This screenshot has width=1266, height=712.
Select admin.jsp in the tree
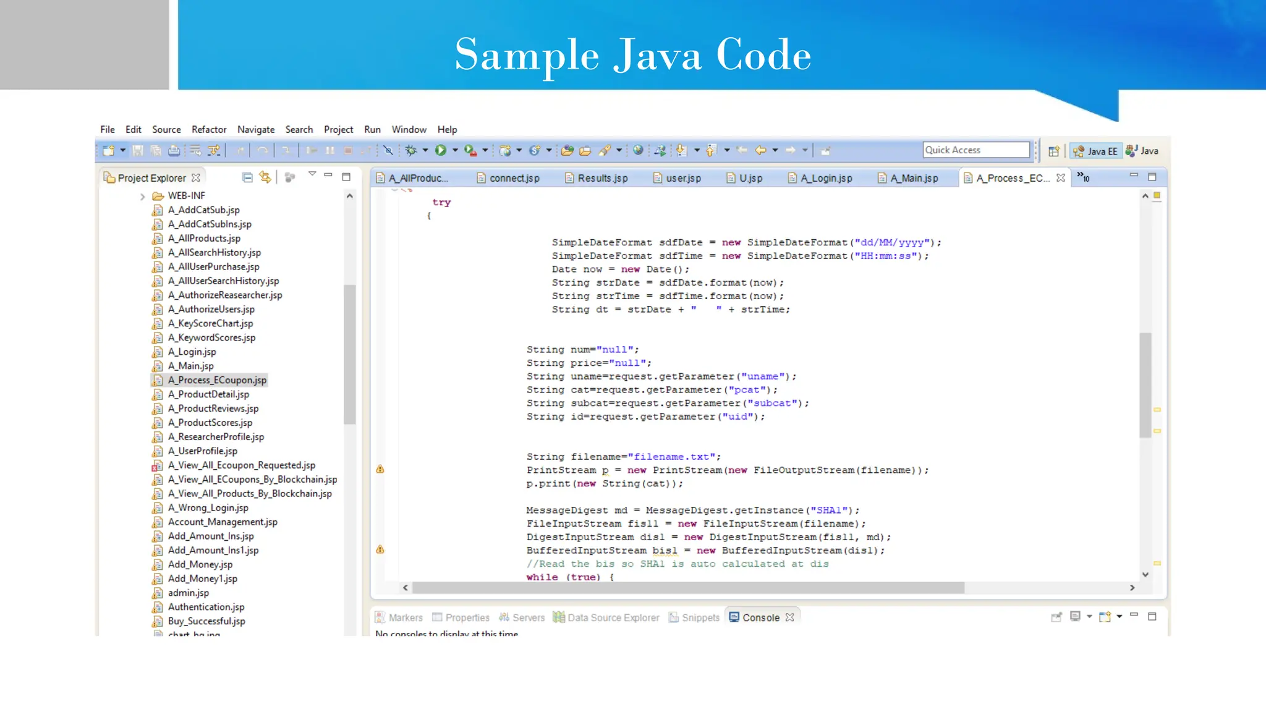pos(181,593)
